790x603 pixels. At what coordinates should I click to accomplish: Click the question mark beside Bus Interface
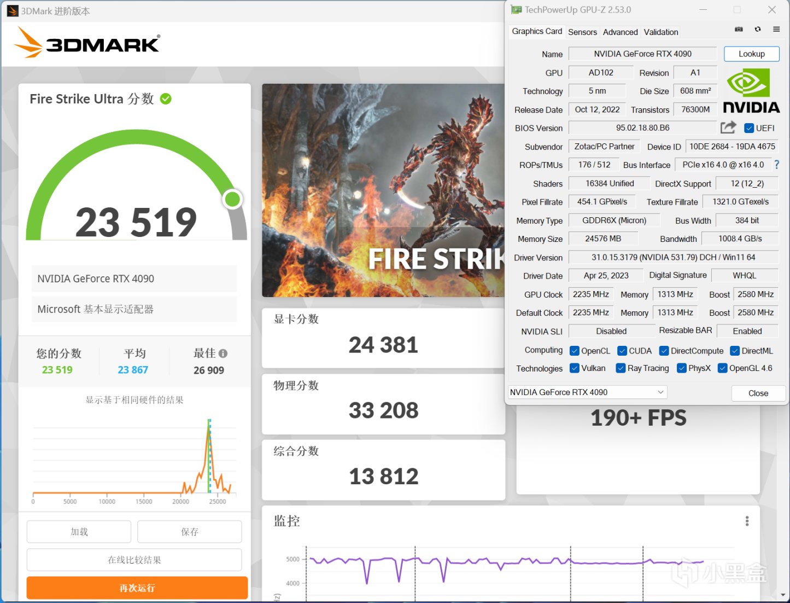click(776, 164)
